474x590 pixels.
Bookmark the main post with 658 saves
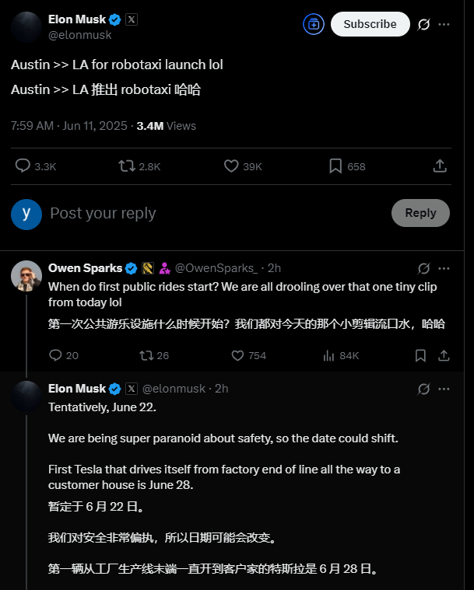pyautogui.click(x=335, y=166)
